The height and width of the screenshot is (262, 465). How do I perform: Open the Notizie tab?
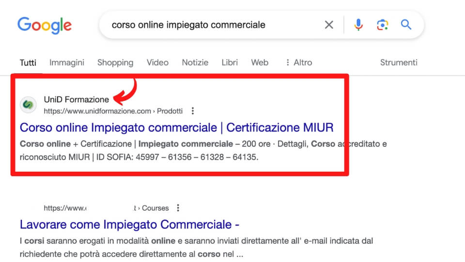(195, 63)
